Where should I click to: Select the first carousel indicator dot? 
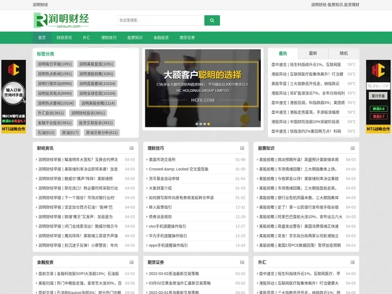[197, 124]
